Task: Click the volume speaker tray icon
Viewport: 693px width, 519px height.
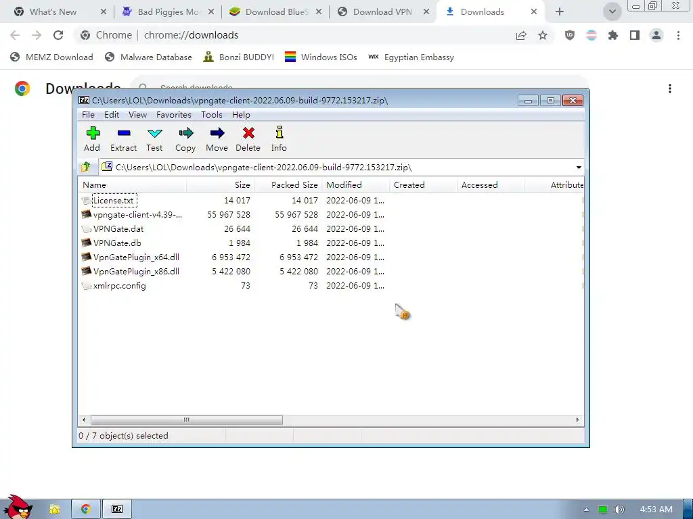Action: [619, 510]
